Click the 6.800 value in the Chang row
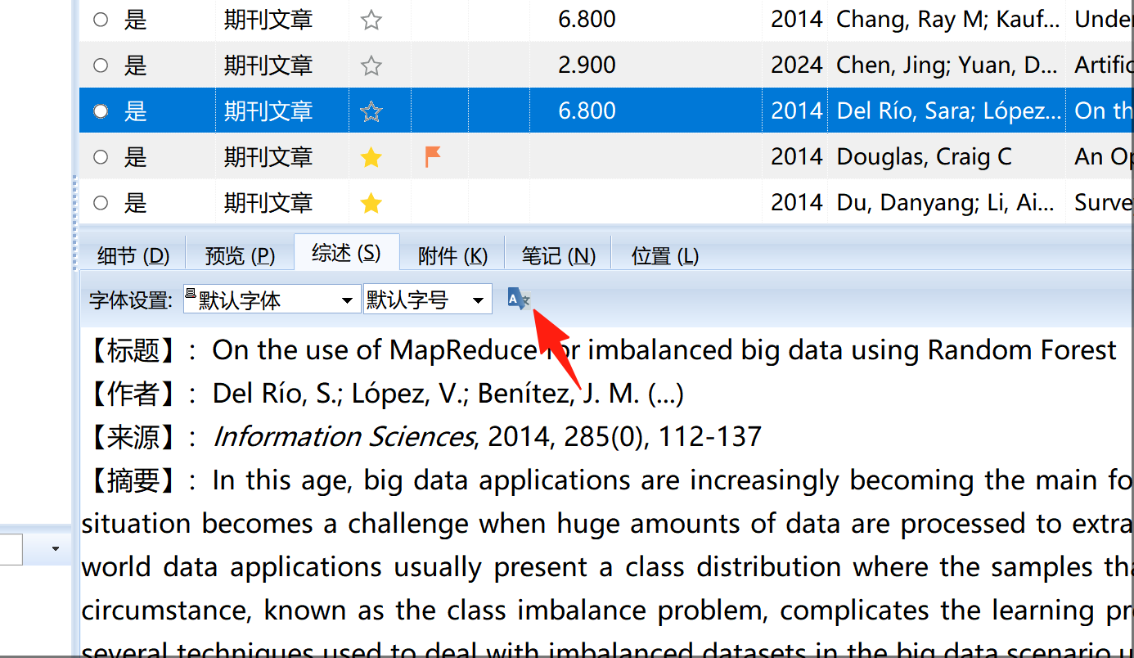Viewport: 1134px width, 658px height. click(587, 20)
